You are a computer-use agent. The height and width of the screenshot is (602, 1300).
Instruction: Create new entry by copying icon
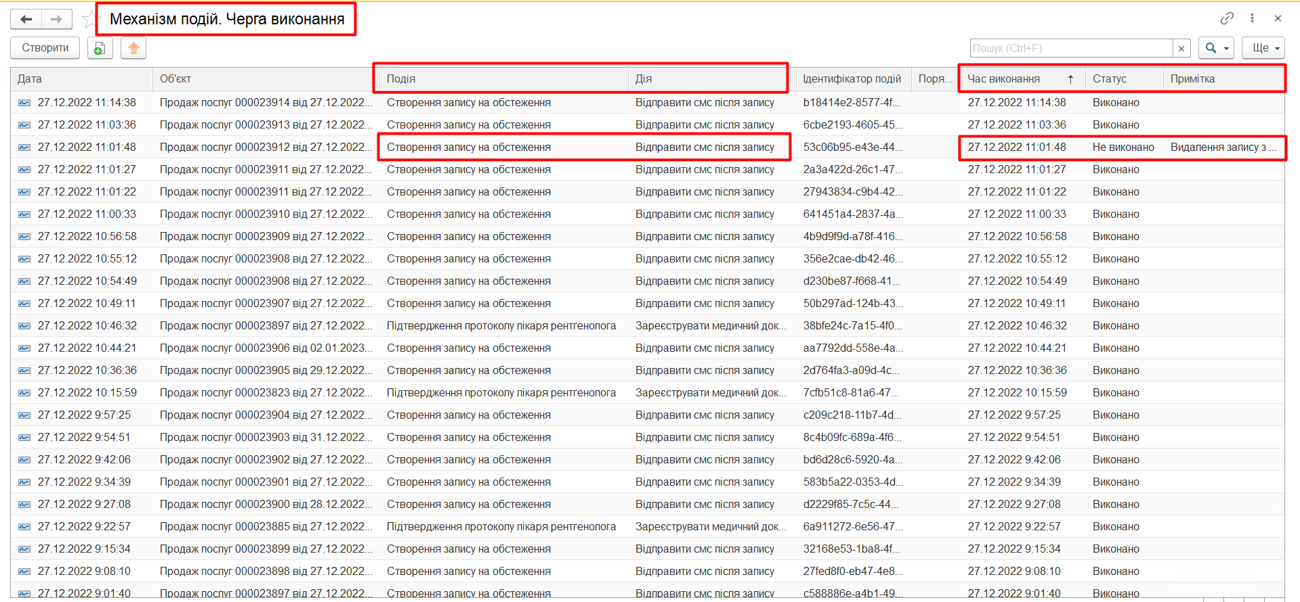[100, 48]
